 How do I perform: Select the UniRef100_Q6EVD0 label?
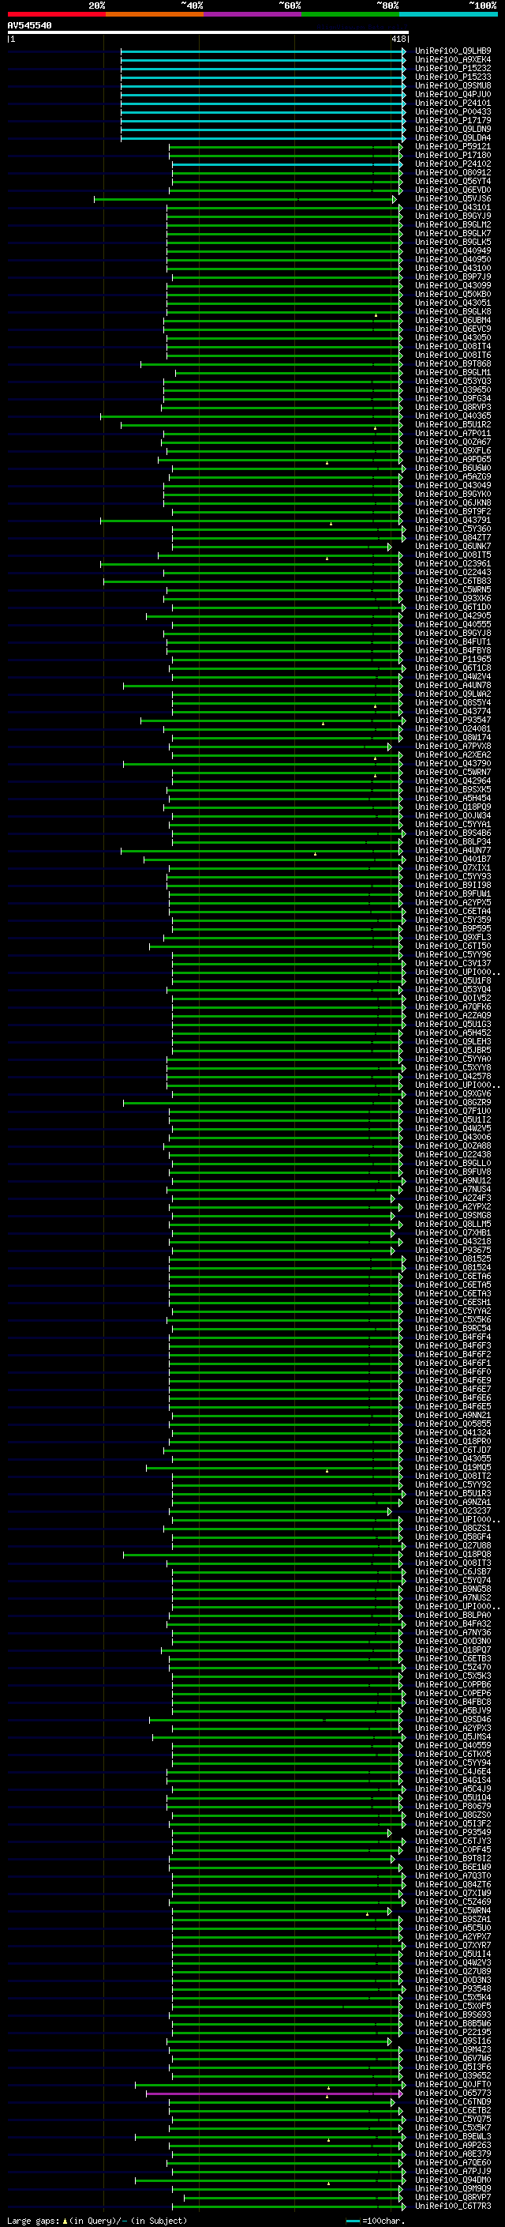[x=453, y=190]
